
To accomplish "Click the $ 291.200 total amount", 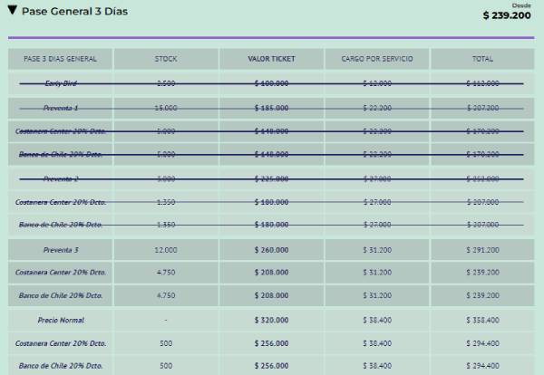I will pyautogui.click(x=482, y=249).
